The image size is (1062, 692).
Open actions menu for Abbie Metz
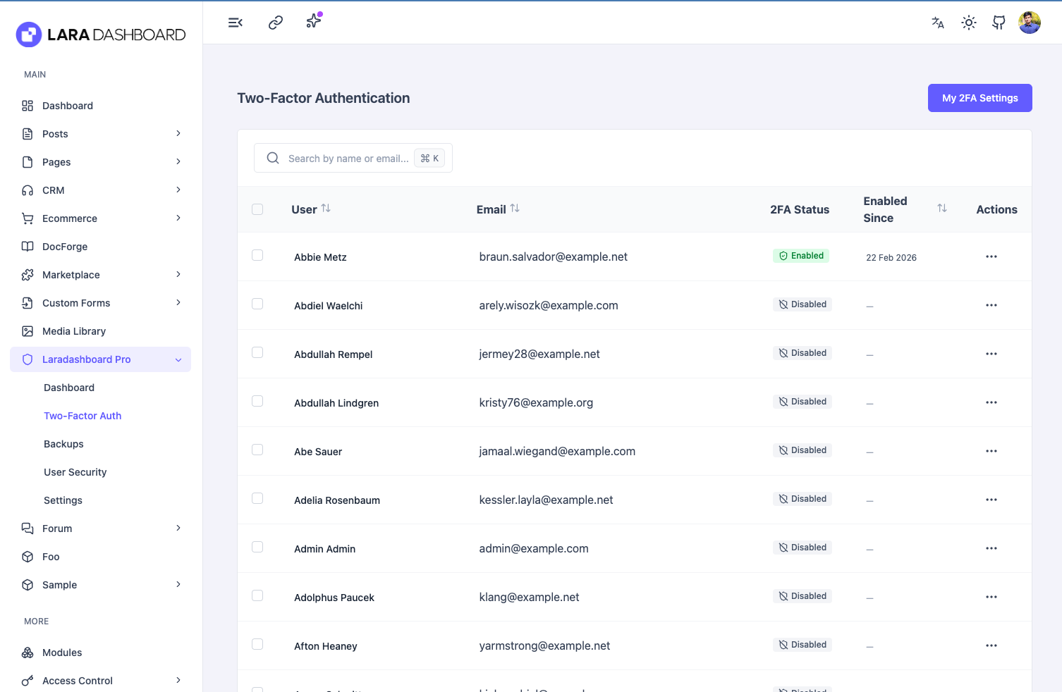coord(991,257)
